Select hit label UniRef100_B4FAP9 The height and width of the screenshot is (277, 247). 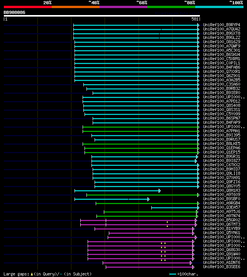222,122
